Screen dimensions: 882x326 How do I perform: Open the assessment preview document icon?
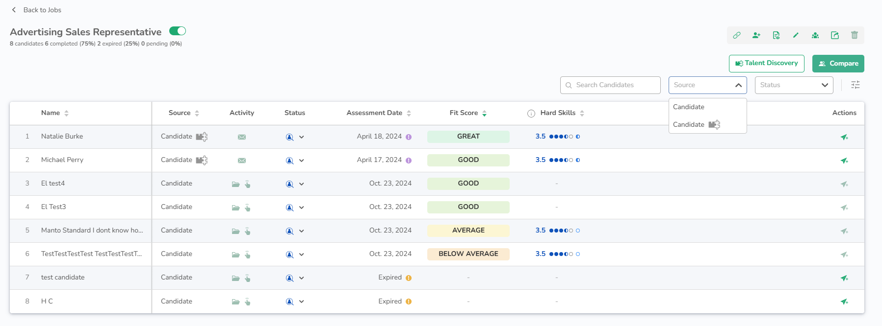[x=776, y=35]
